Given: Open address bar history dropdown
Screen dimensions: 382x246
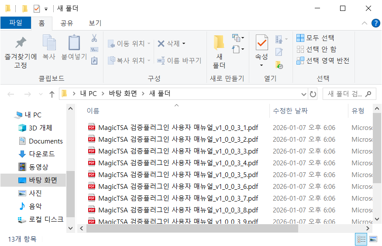Looking at the screenshot, I should [303, 94].
